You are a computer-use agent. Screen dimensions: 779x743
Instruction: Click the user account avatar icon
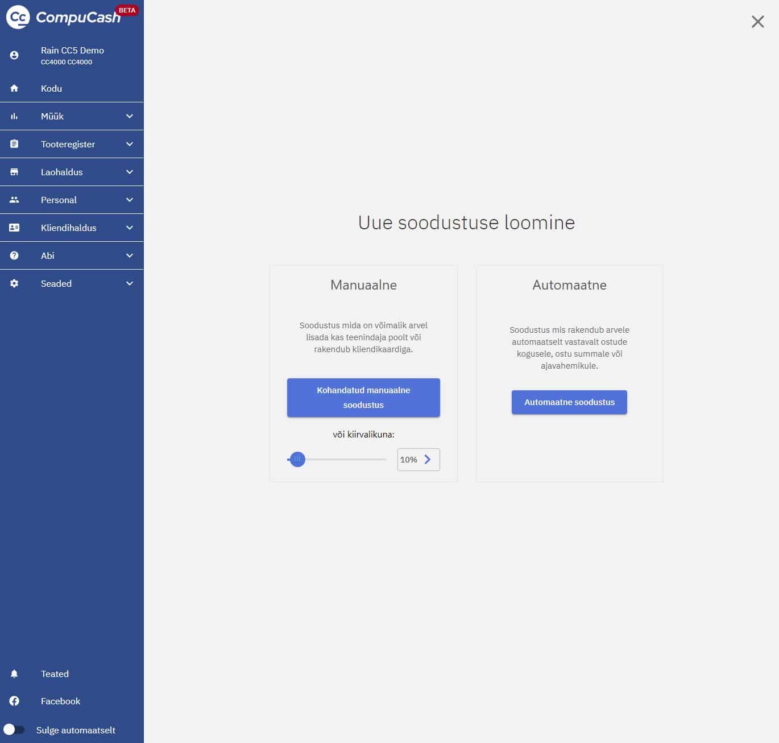click(14, 55)
